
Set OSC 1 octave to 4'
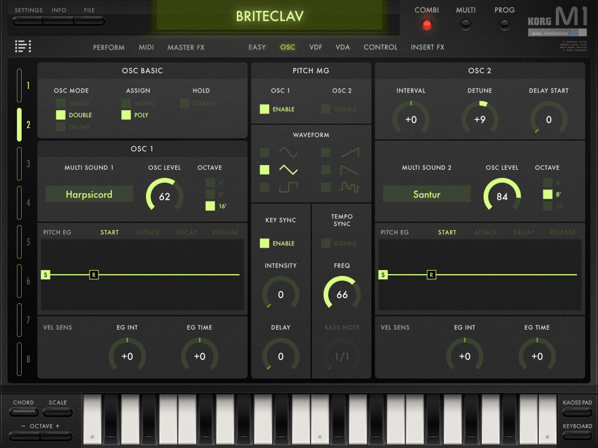click(x=210, y=183)
